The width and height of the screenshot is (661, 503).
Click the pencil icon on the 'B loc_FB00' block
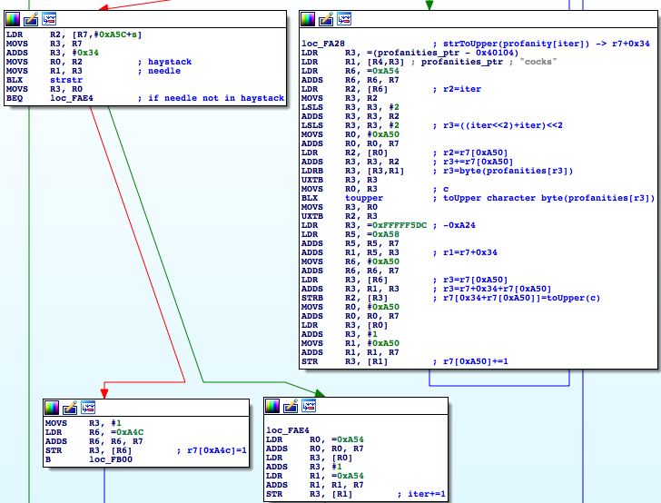pyautogui.click(x=70, y=407)
